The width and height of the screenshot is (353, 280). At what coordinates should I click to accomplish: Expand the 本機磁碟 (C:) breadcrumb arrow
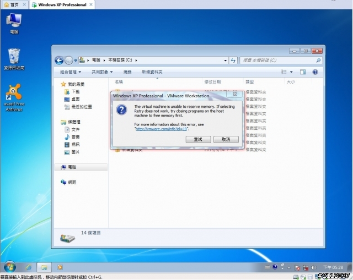(136, 60)
